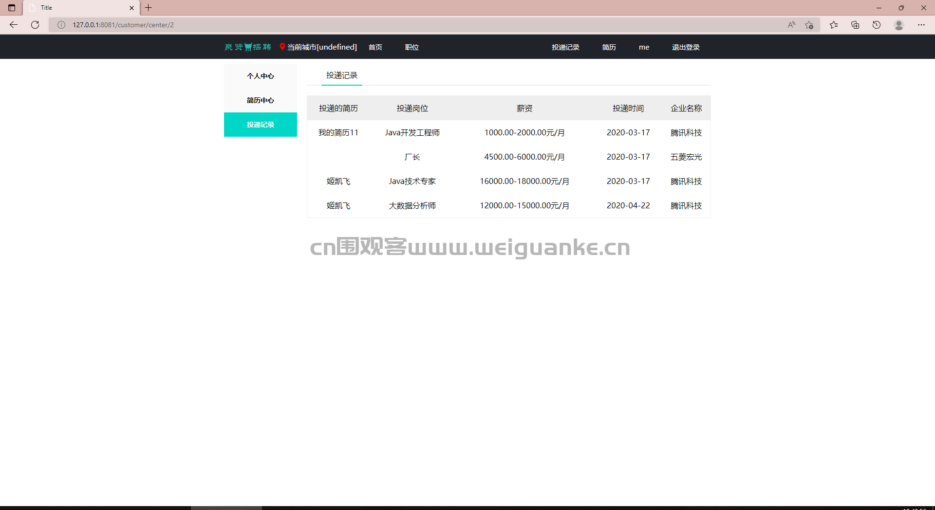The height and width of the screenshot is (510, 935).
Task: Click 投递时间 column header
Action: click(628, 108)
